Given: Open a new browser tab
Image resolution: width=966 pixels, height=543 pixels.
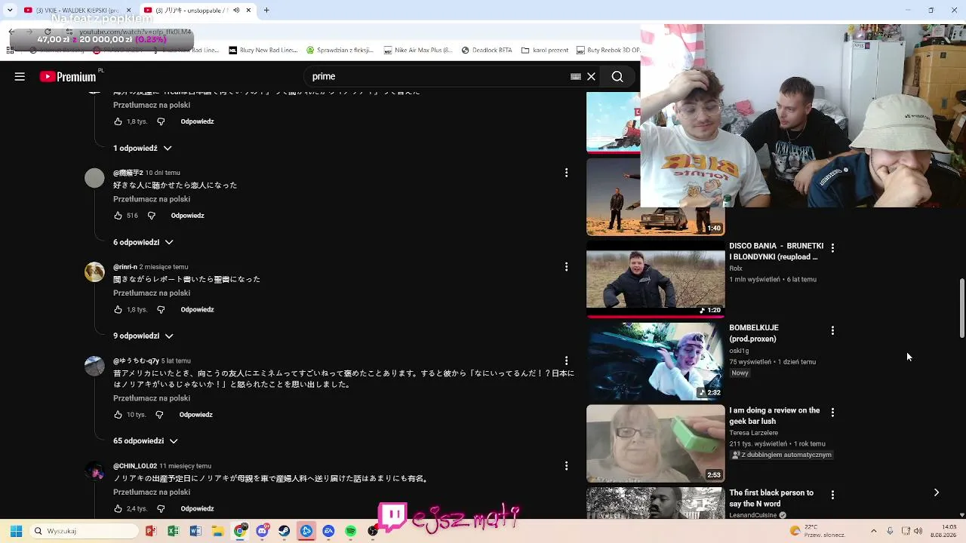Looking at the screenshot, I should 266,11.
